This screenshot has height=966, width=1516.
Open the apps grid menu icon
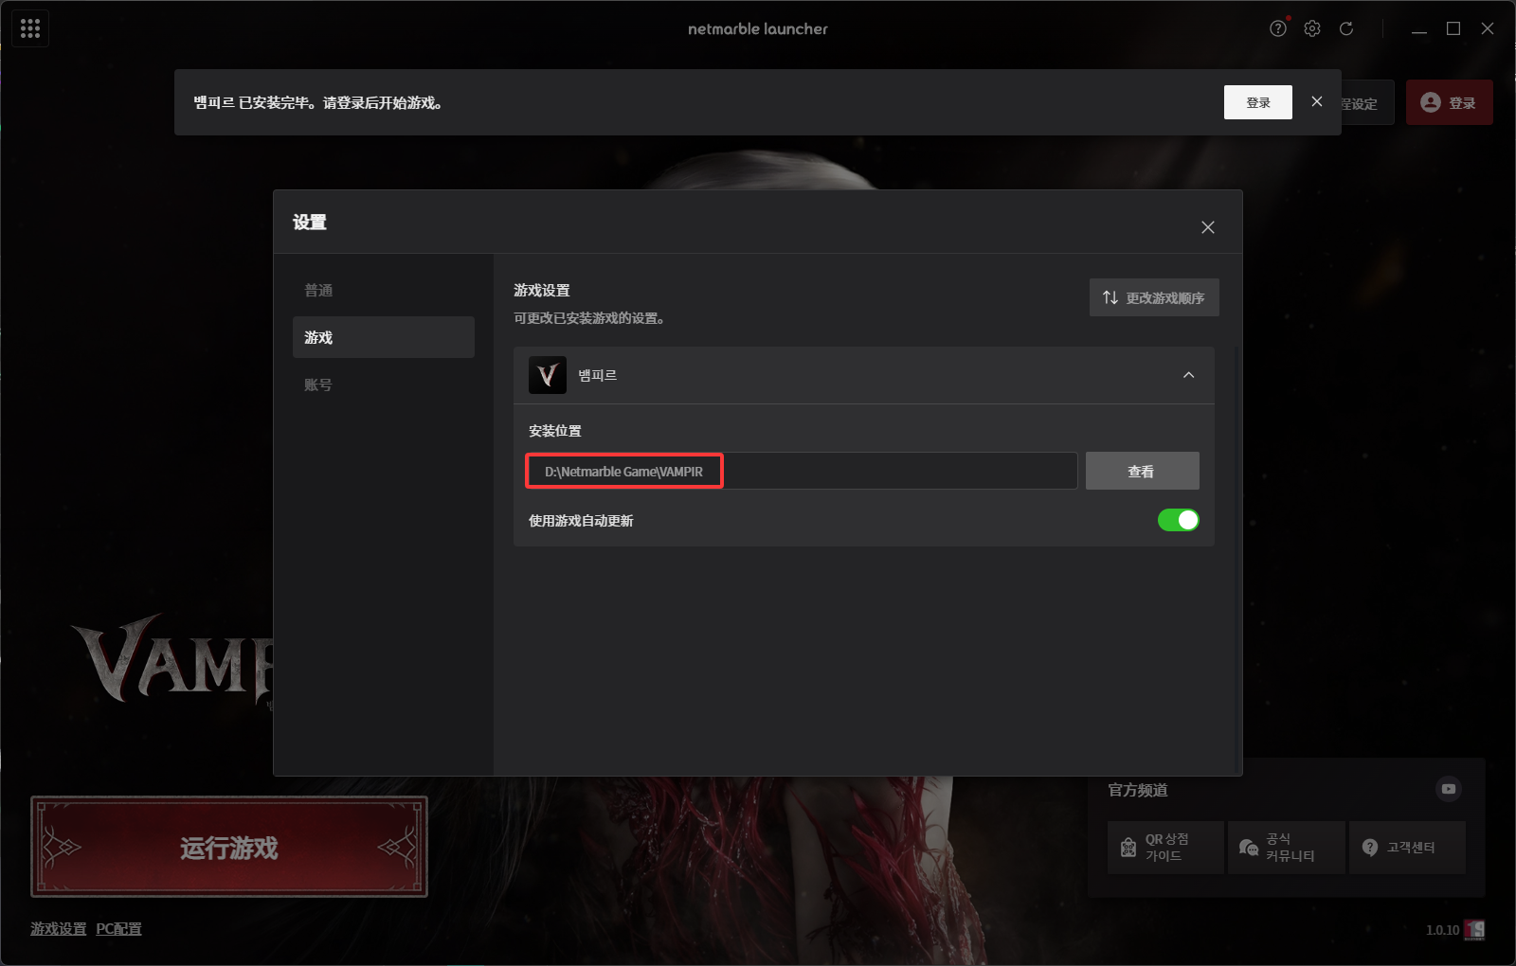click(30, 28)
